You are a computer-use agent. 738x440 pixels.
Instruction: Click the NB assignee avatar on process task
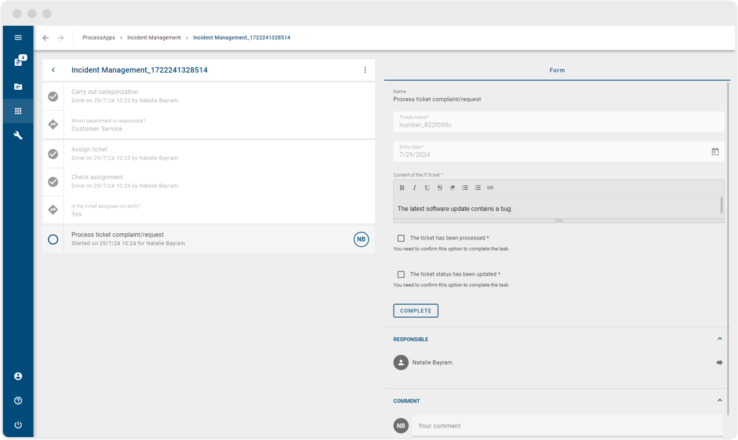361,239
